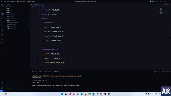The width and height of the screenshot is (171, 96).
Task: Open the Docker view in activity bar
Action: tap(2, 35)
